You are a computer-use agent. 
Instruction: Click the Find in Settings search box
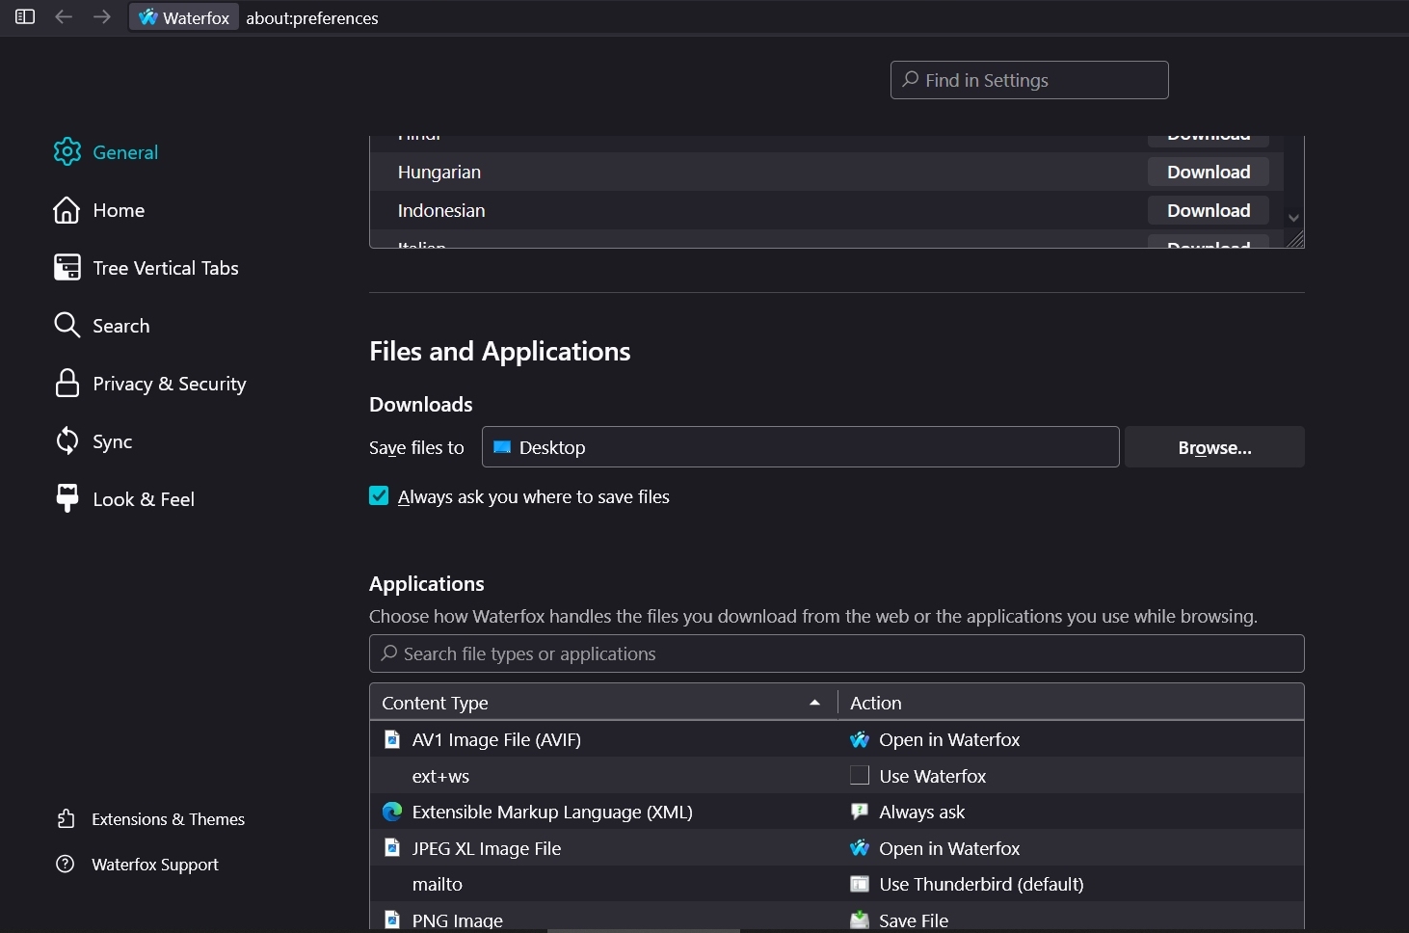pyautogui.click(x=1029, y=80)
